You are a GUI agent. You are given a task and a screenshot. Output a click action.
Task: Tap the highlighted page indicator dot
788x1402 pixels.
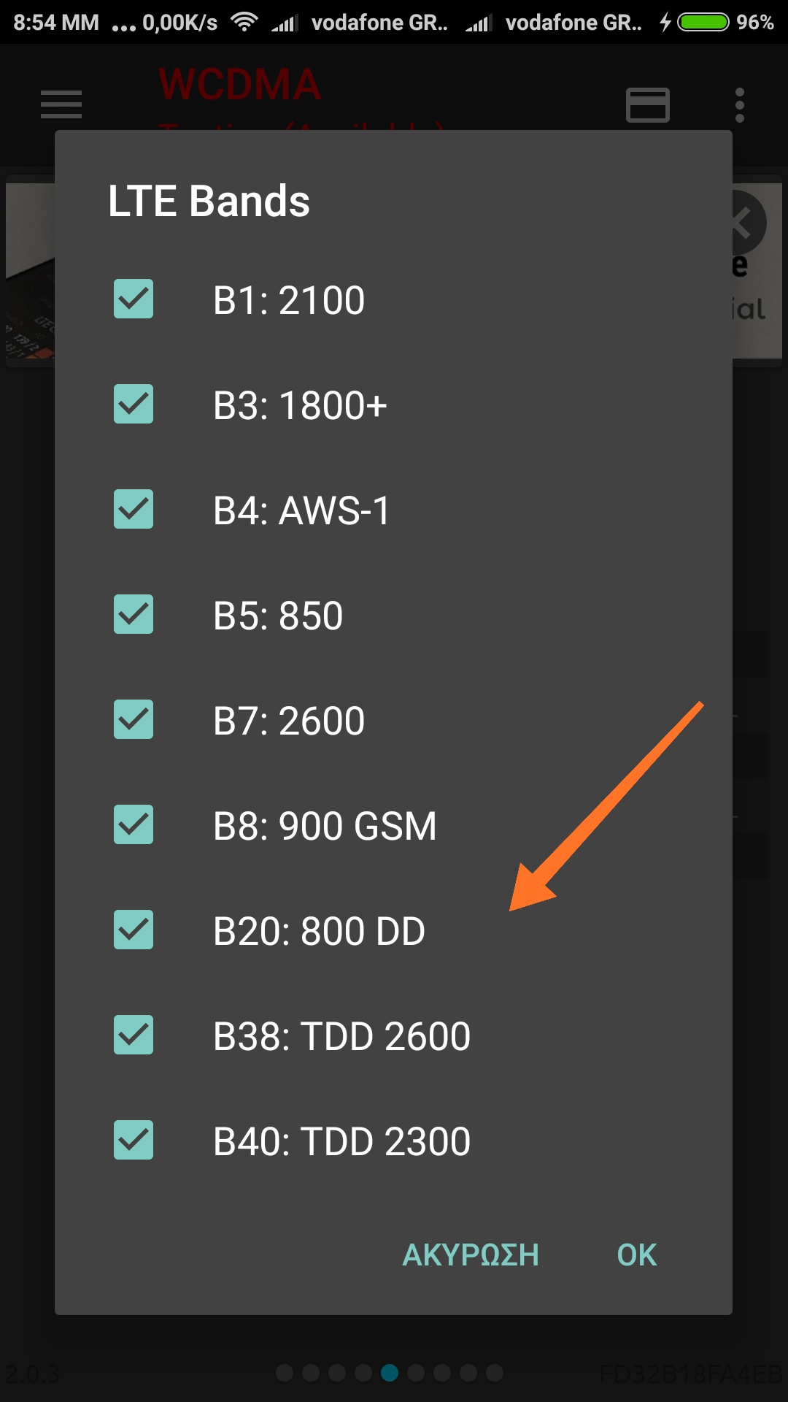tap(390, 1373)
